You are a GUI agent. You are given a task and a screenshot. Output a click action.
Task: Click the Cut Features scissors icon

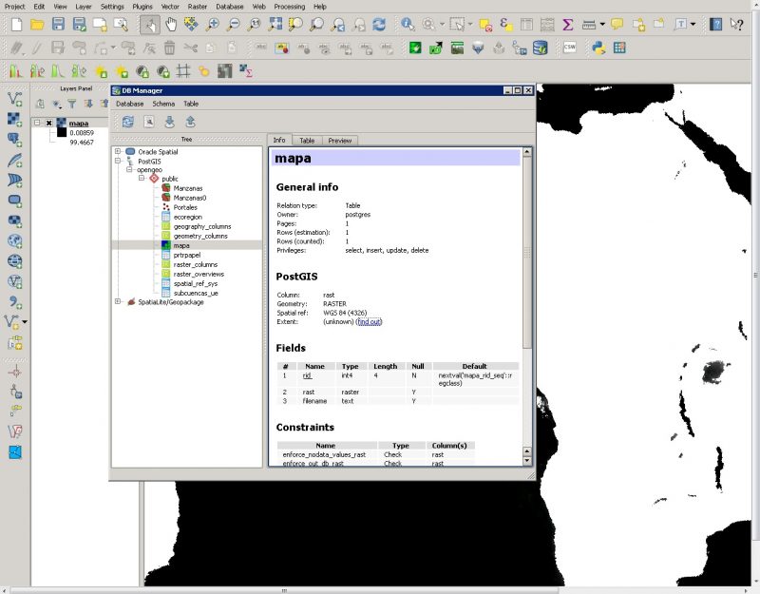click(191, 48)
